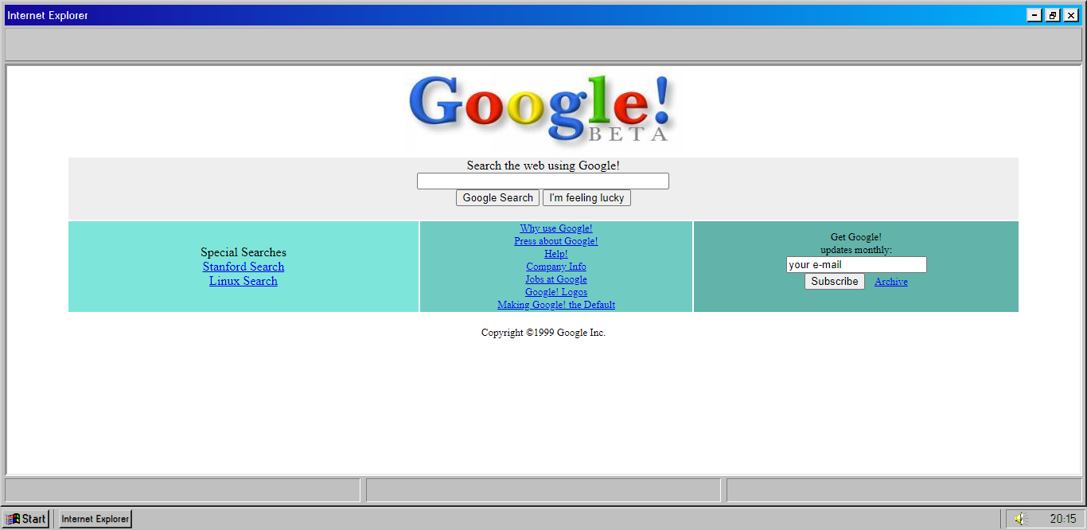This screenshot has width=1087, height=530.
Task: Open the Why use Google! link
Action: [x=556, y=228]
